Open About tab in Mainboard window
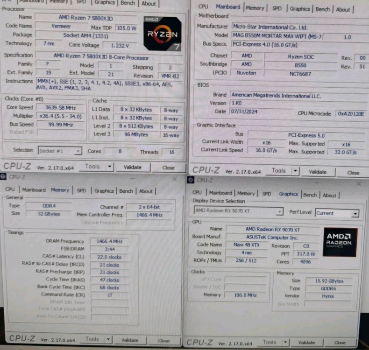The image size is (369, 350). (343, 10)
